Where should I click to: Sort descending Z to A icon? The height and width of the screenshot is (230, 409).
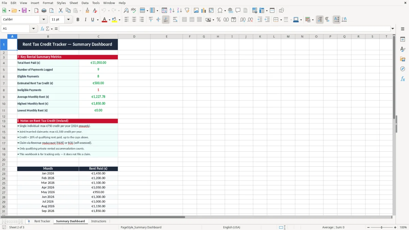179,11
